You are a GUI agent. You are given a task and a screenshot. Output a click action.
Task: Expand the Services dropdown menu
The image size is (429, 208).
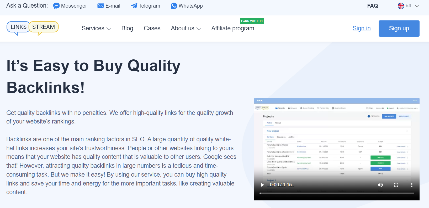[96, 28]
